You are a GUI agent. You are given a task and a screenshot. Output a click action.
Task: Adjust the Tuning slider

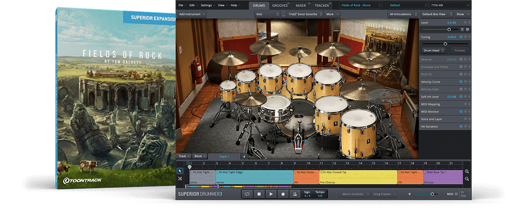click(x=445, y=44)
